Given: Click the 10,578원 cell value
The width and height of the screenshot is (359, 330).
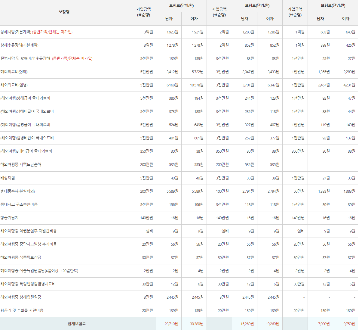Looking at the screenshot, I should pyautogui.click(x=196, y=85).
